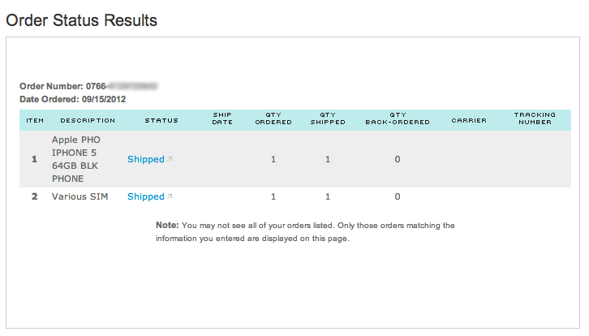589x336 pixels.
Task: Open Shipped link for Various SIM item
Action: pyautogui.click(x=146, y=196)
